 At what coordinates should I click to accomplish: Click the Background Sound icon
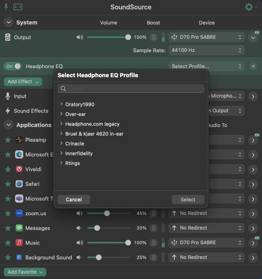(19, 257)
